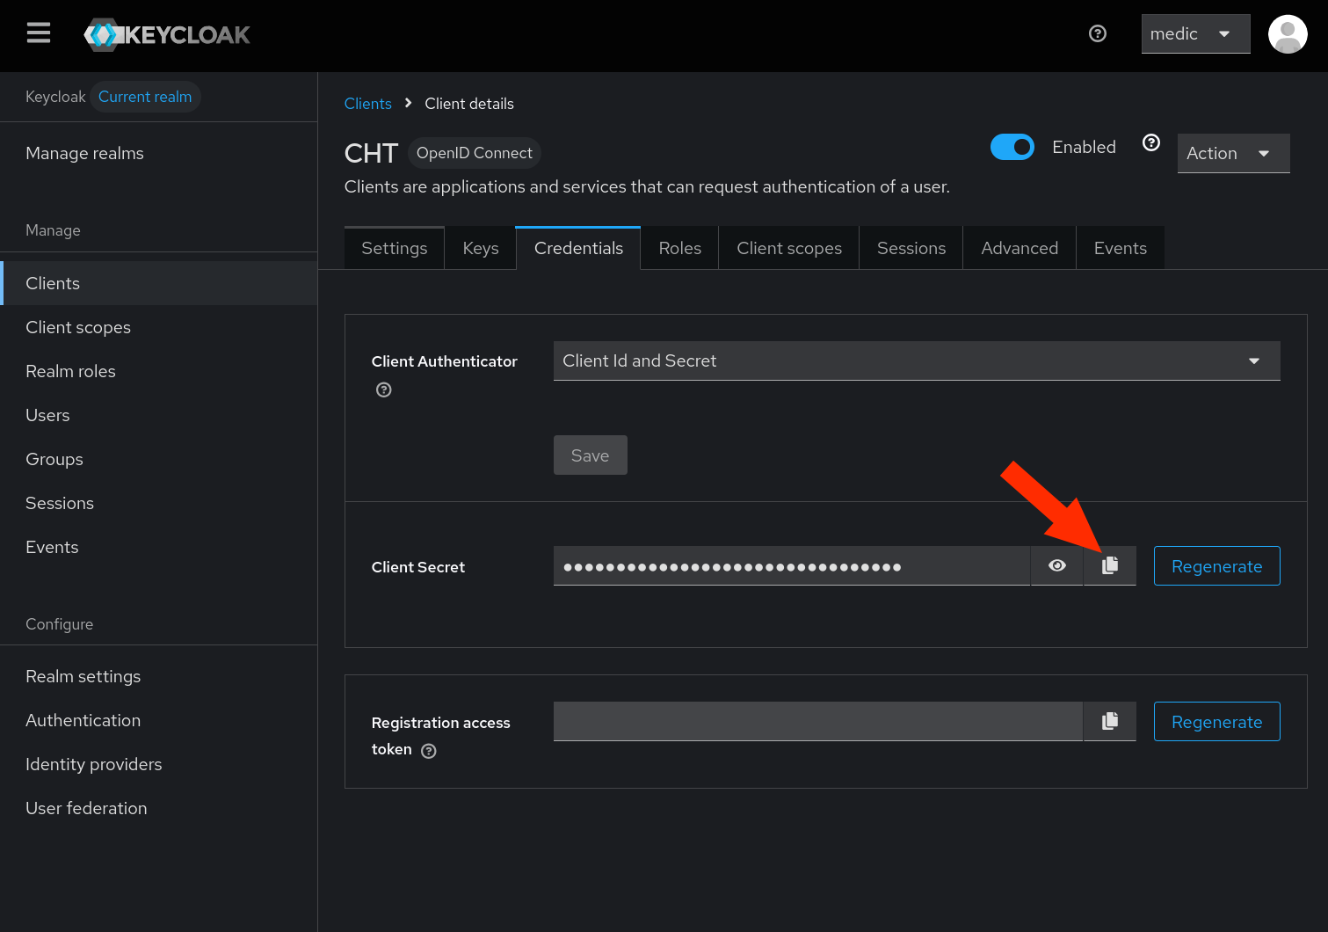The image size is (1328, 932).
Task: Toggle the Enabled switch off
Action: click(x=1012, y=147)
